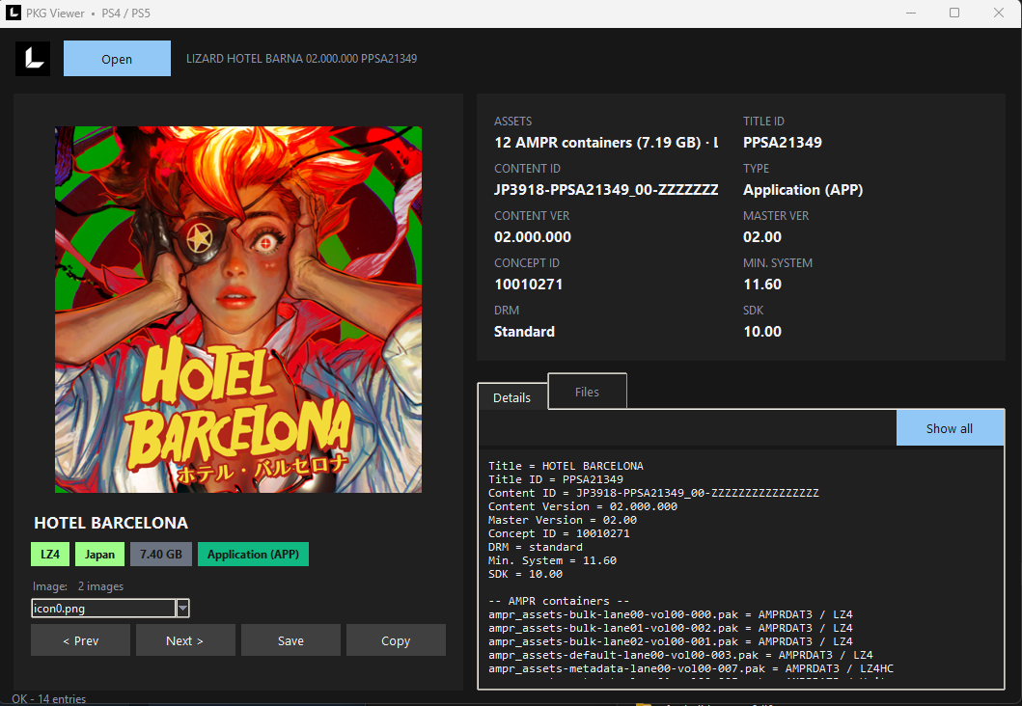Screen dimensions: 1022x706
Task: Open a package file with Open button
Action: (x=118, y=59)
